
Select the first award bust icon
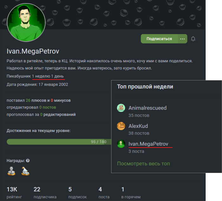point(11,171)
